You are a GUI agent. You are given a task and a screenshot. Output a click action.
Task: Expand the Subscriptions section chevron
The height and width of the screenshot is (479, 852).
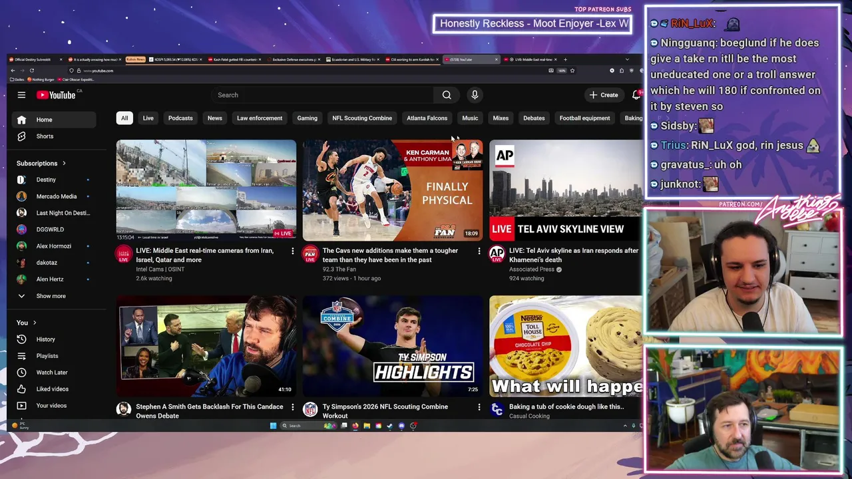tap(64, 163)
